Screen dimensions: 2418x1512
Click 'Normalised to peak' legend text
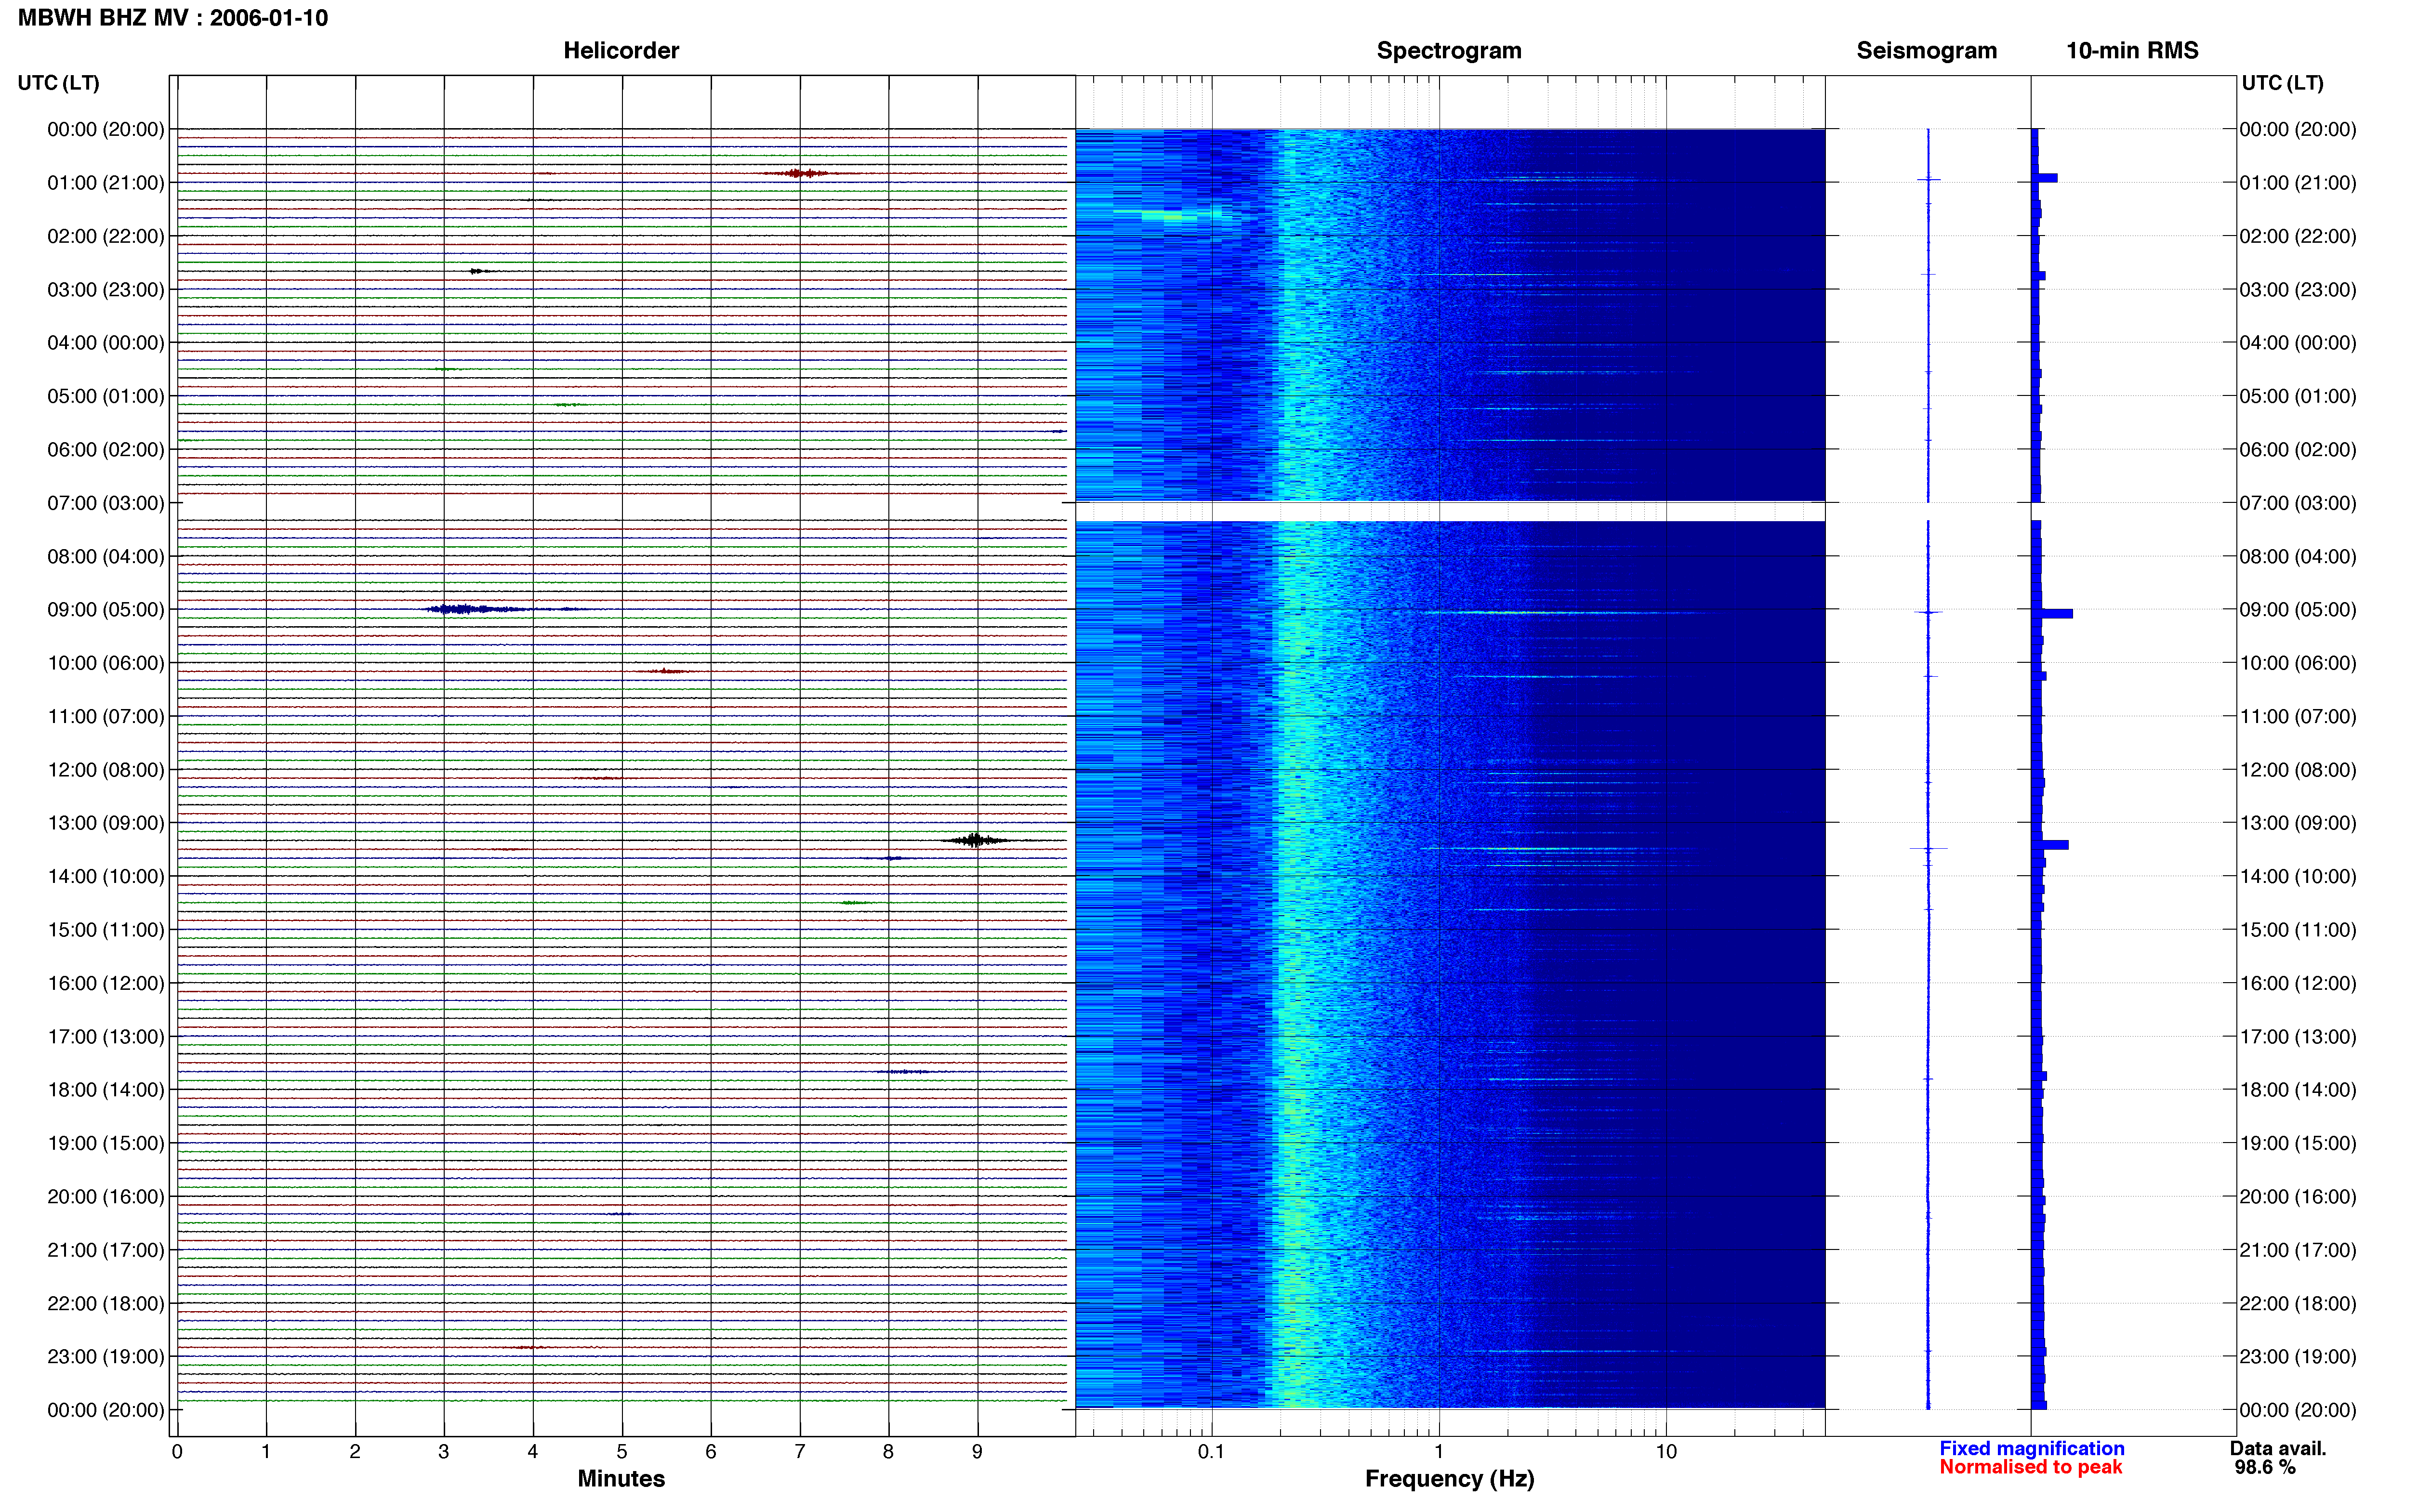2030,1467
